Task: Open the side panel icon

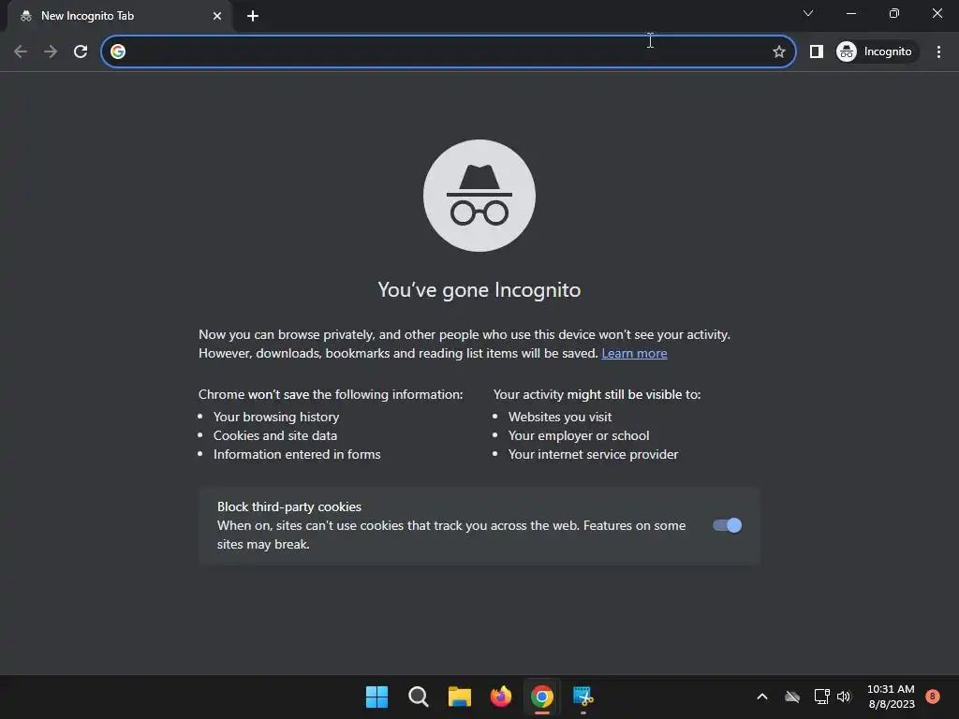Action: pyautogui.click(x=817, y=51)
